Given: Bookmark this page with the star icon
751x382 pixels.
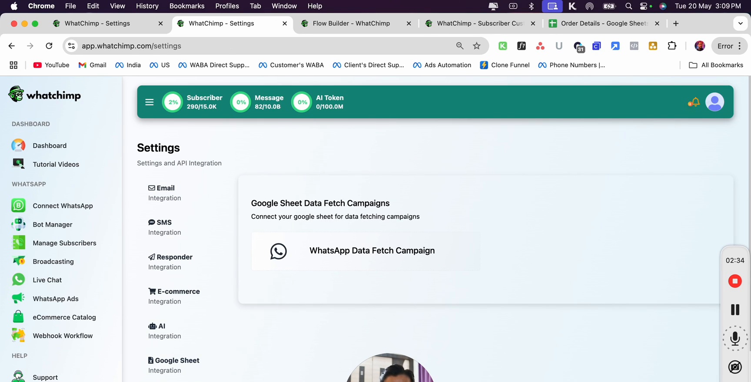Looking at the screenshot, I should (477, 46).
